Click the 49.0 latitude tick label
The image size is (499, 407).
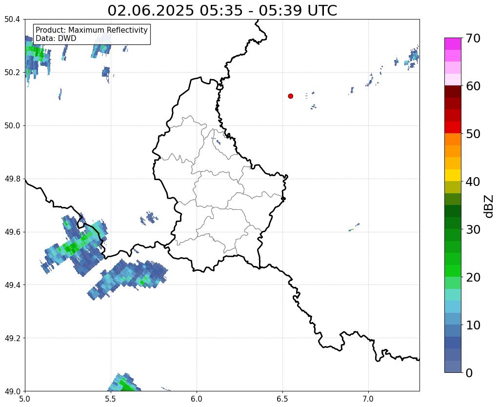point(12,391)
